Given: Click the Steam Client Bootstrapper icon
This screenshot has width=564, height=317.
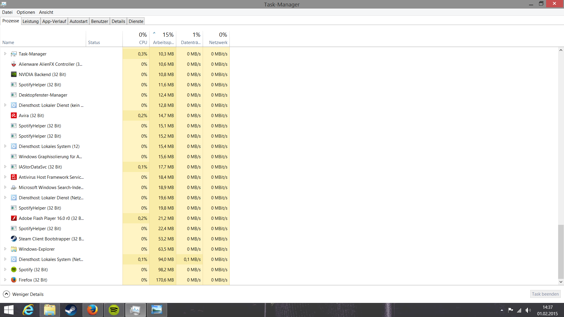Looking at the screenshot, I should [14, 239].
